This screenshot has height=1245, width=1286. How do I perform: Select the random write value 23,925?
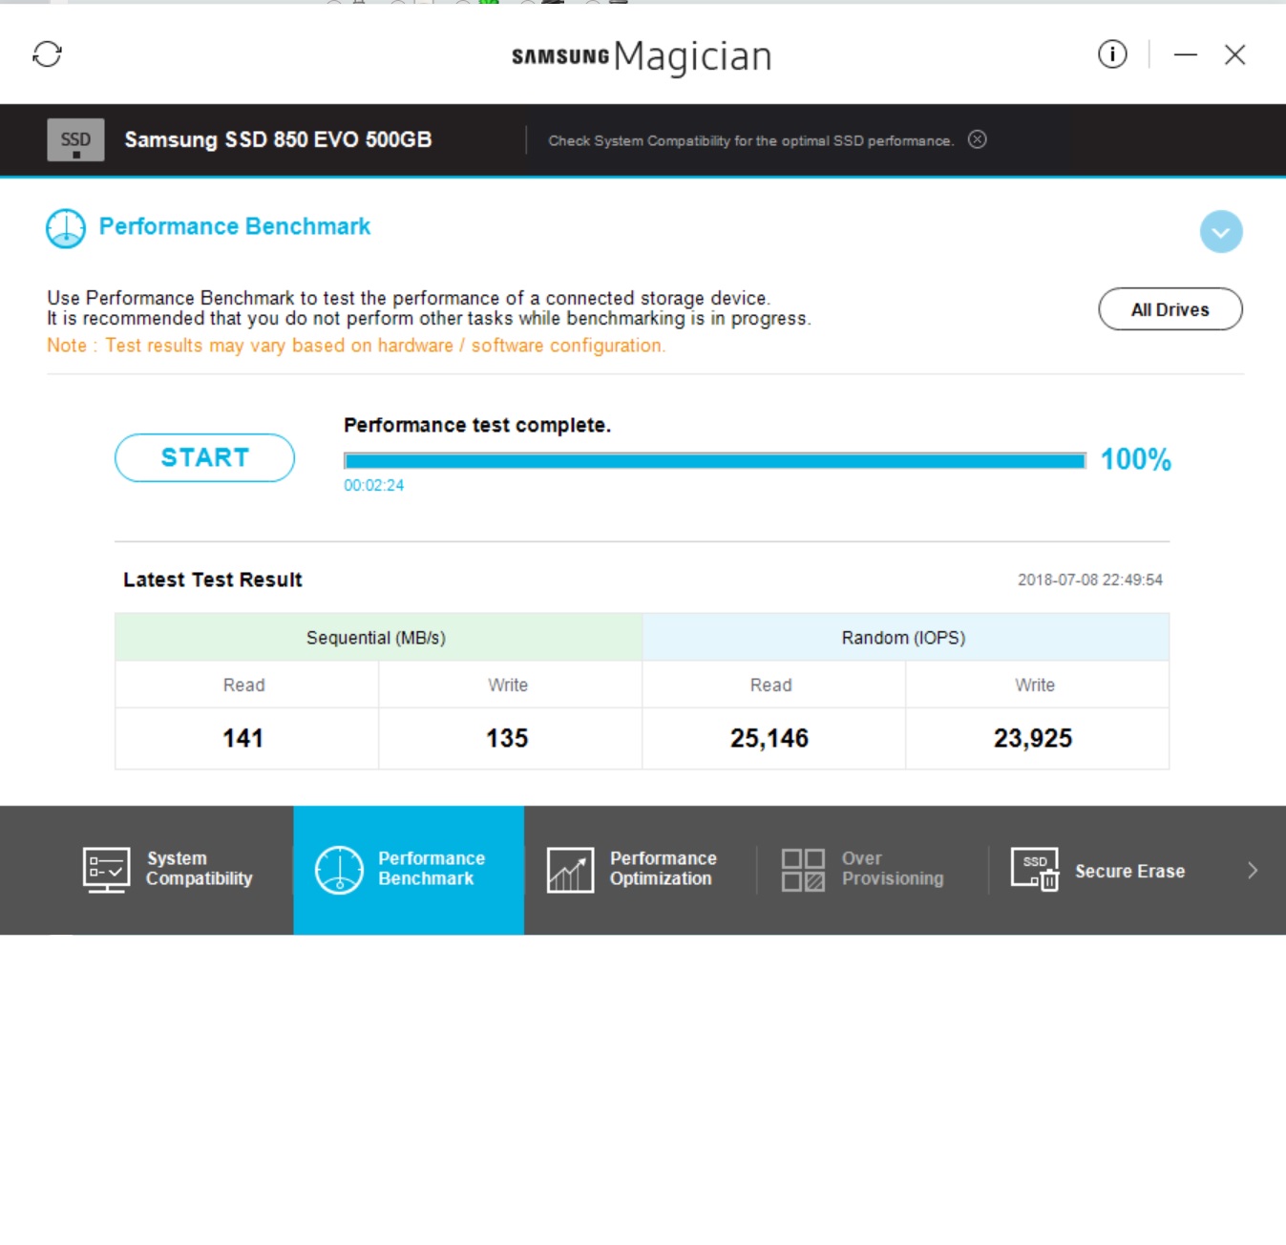click(x=1033, y=739)
